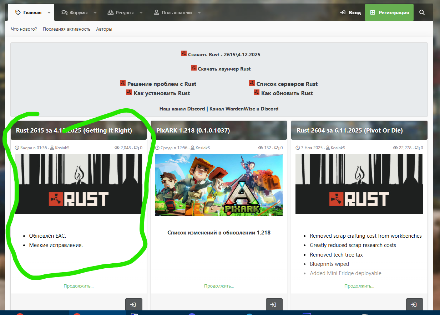Expand the Главная dropdown arrow
The image size is (440, 315).
[49, 13]
